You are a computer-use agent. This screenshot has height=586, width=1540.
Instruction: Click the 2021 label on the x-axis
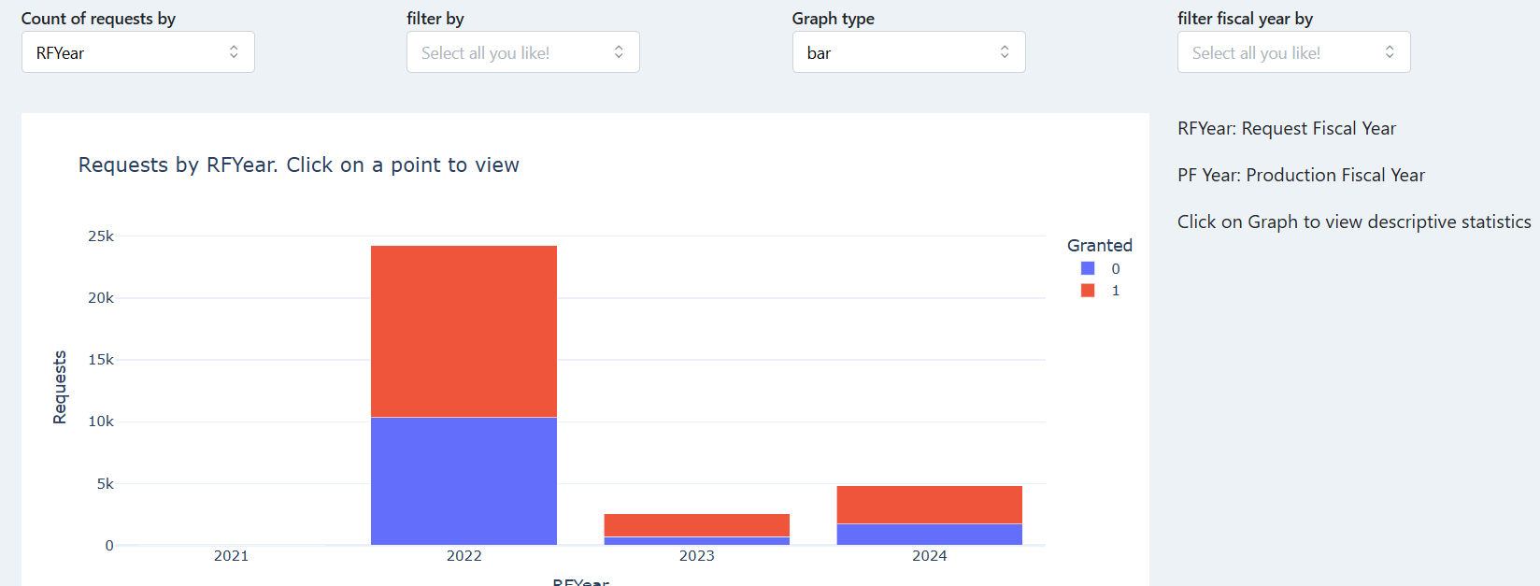coord(231,556)
